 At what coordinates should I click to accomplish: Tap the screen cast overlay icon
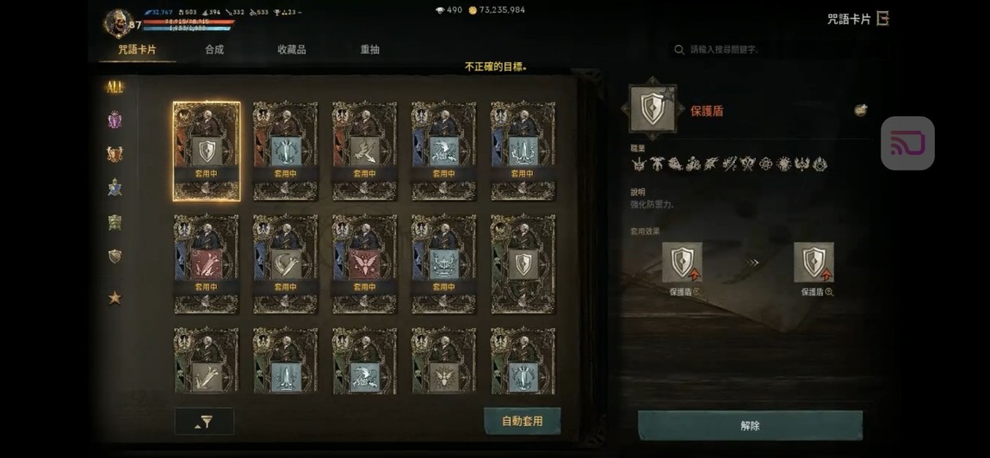coord(907,144)
